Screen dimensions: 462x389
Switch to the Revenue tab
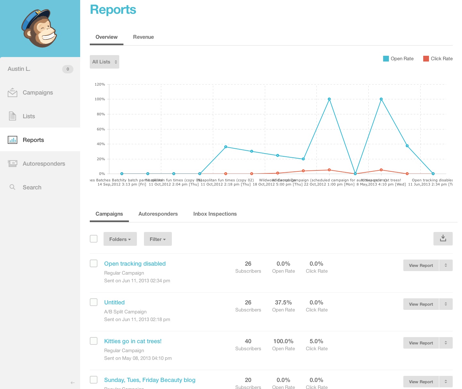tap(143, 37)
